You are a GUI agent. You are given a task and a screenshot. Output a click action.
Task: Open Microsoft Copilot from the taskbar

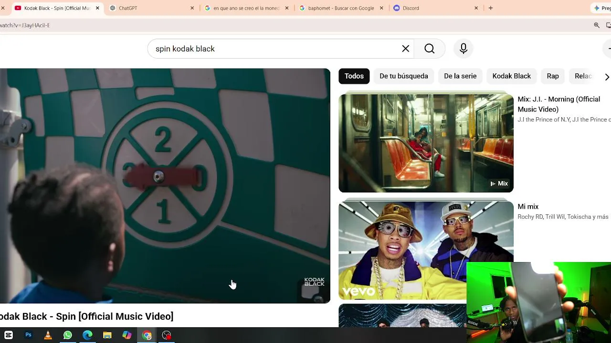pyautogui.click(x=127, y=335)
